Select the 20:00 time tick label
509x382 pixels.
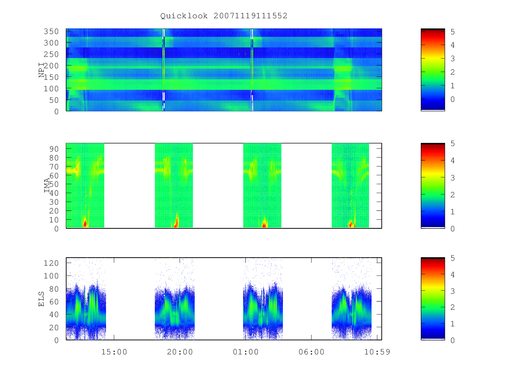(x=180, y=352)
